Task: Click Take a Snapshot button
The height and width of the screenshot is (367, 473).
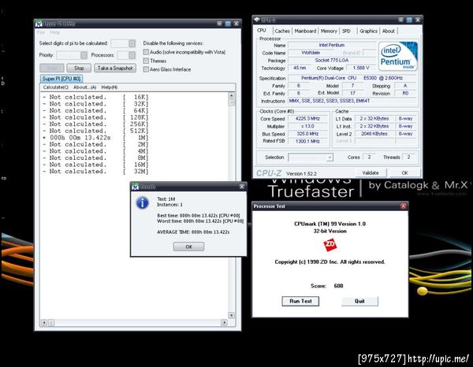Action: coord(115,68)
